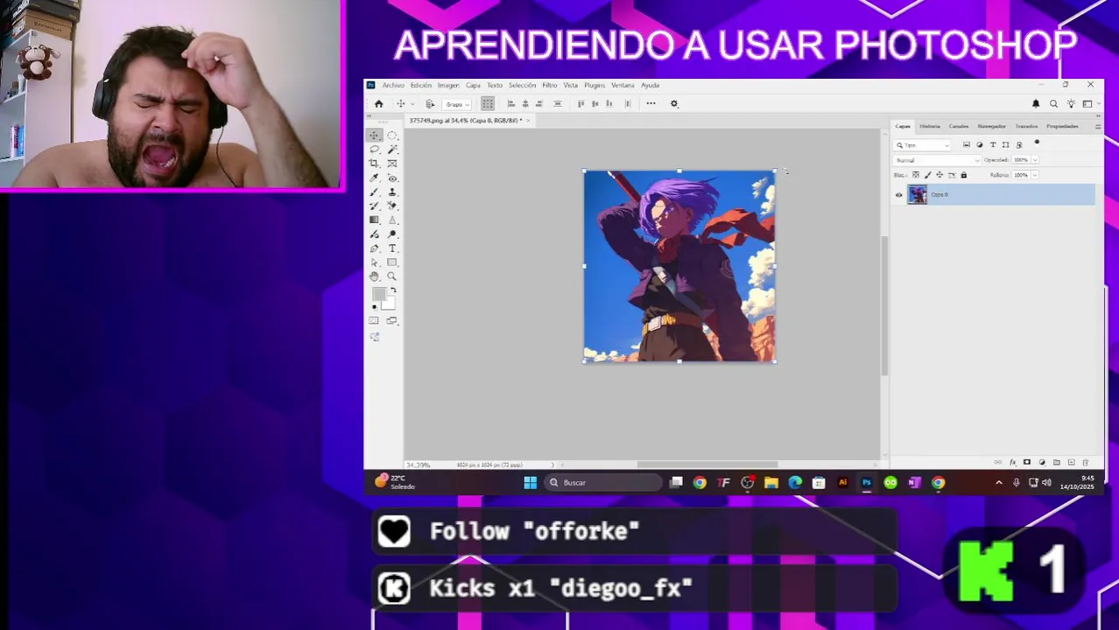Image resolution: width=1119 pixels, height=630 pixels.
Task: Switch to the Propiedades tab
Action: (1062, 126)
